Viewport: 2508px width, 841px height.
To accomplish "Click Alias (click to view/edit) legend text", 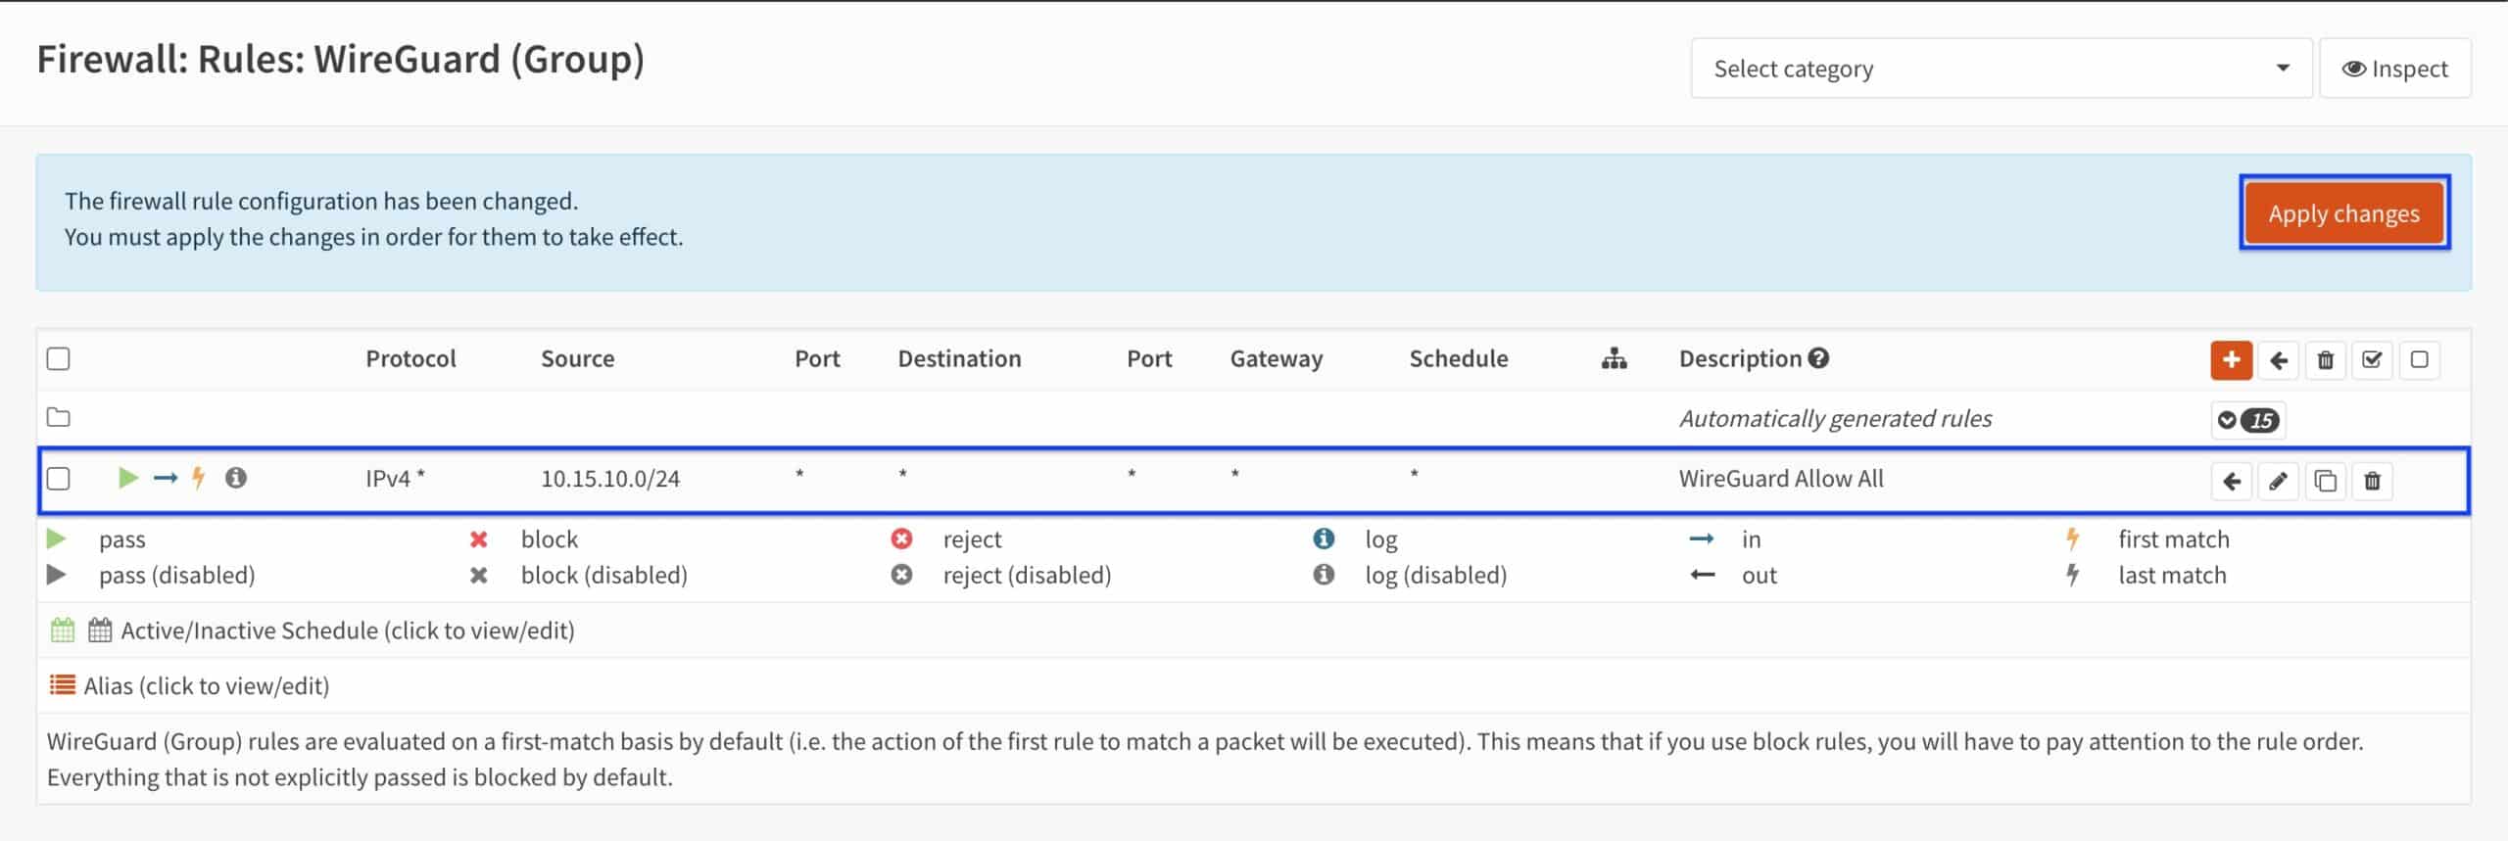I will pyautogui.click(x=207, y=686).
